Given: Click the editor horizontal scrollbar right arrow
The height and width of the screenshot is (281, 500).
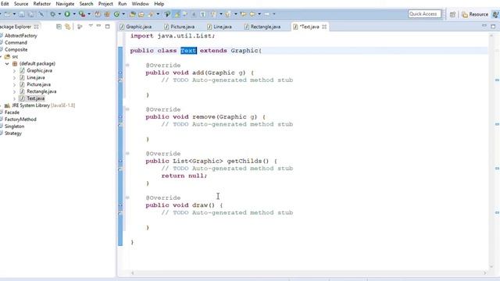Looking at the screenshot, I should click(484, 273).
